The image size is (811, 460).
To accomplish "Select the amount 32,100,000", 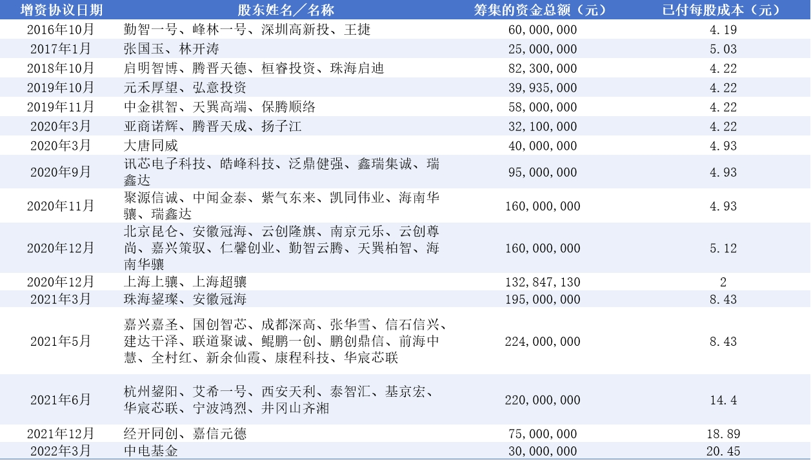I will tap(543, 126).
